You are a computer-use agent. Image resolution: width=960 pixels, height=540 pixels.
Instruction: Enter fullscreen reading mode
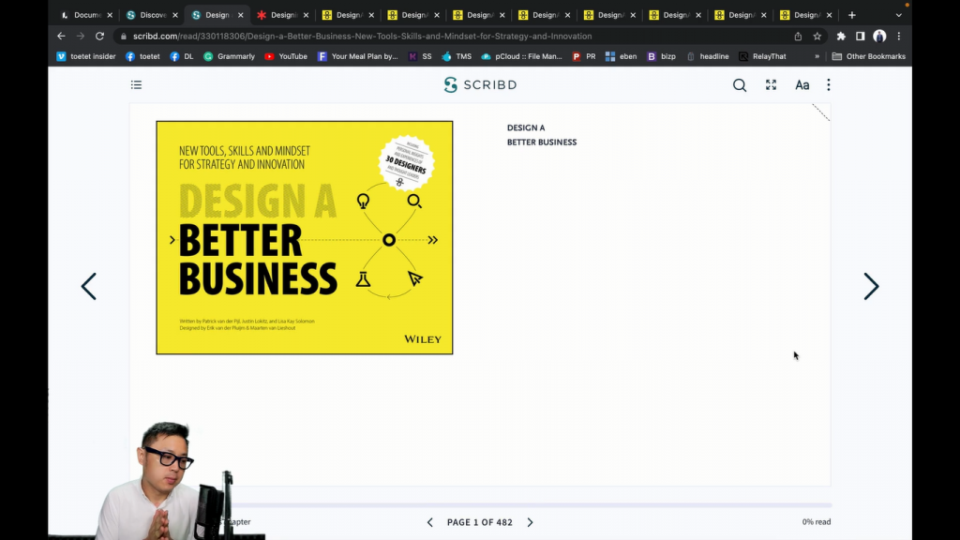coord(771,84)
